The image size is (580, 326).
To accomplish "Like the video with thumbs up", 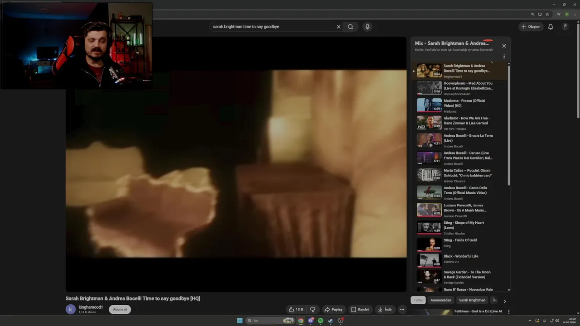I will [x=295, y=310].
